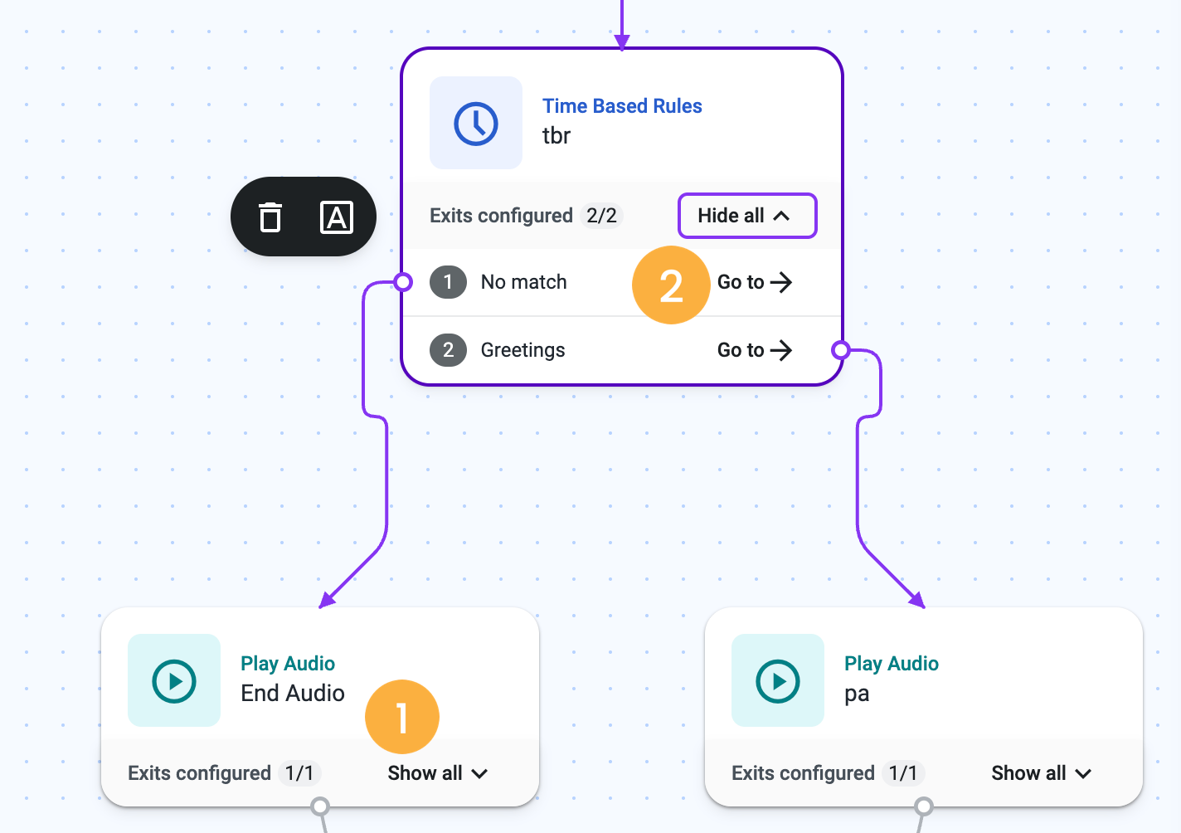Click the 1/1 badge on pa node
Viewport: 1181px width, 833px height.
point(903,773)
